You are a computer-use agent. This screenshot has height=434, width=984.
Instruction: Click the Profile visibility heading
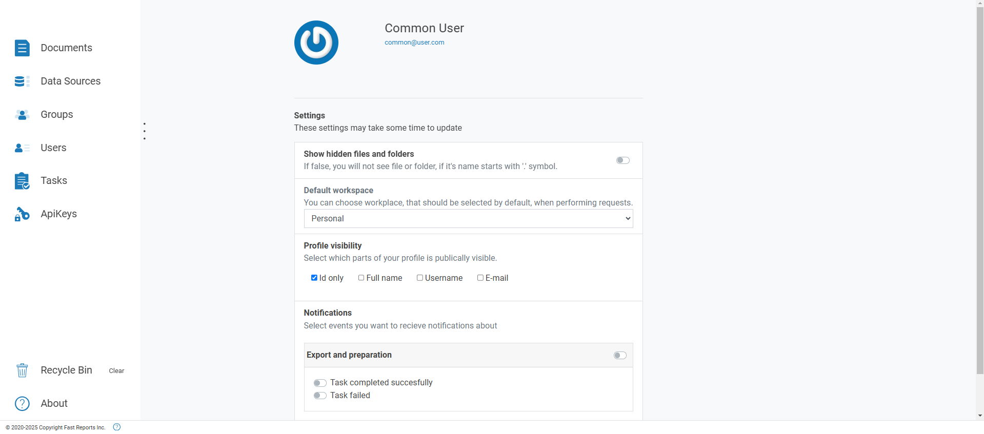coord(333,246)
